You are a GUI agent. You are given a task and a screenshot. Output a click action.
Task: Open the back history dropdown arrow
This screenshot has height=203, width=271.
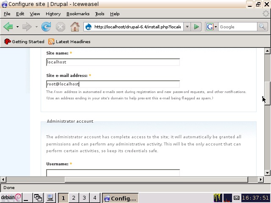tap(17, 27)
